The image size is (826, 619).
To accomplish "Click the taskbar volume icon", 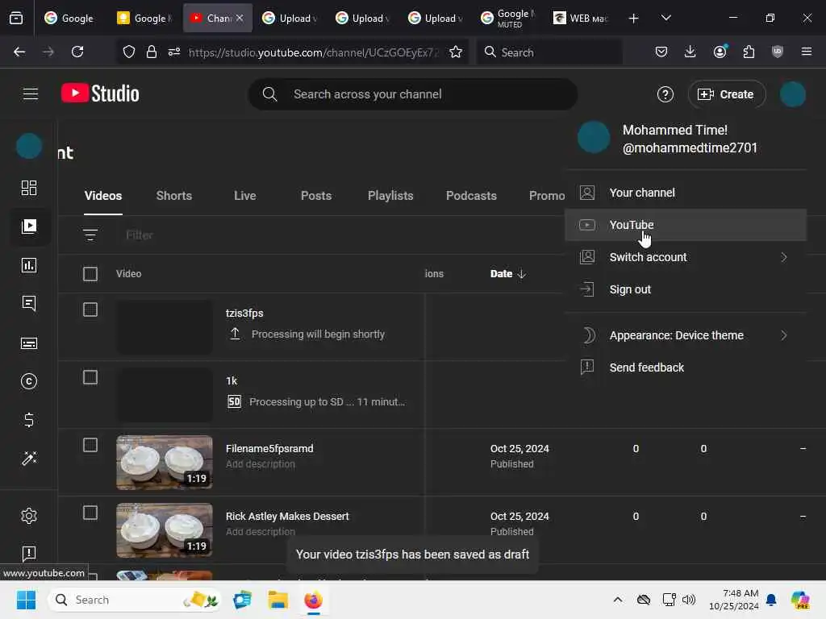I will tap(689, 600).
